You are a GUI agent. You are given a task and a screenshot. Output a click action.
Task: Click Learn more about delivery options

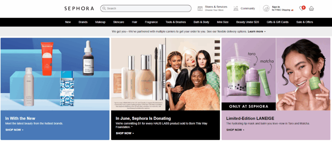point(256,31)
